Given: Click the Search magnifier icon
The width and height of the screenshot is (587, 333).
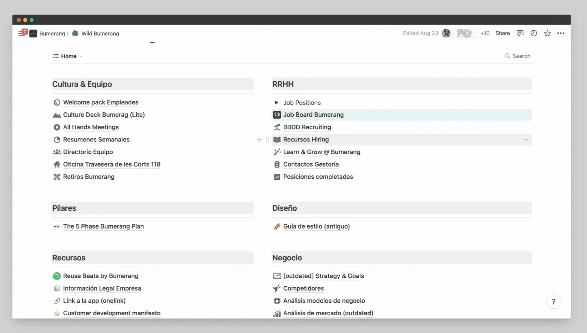Looking at the screenshot, I should [507, 56].
